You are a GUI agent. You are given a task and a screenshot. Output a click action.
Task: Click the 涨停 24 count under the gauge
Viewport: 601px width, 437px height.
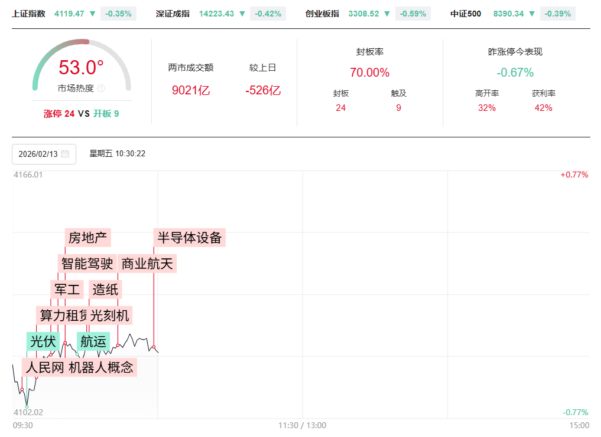click(x=59, y=114)
